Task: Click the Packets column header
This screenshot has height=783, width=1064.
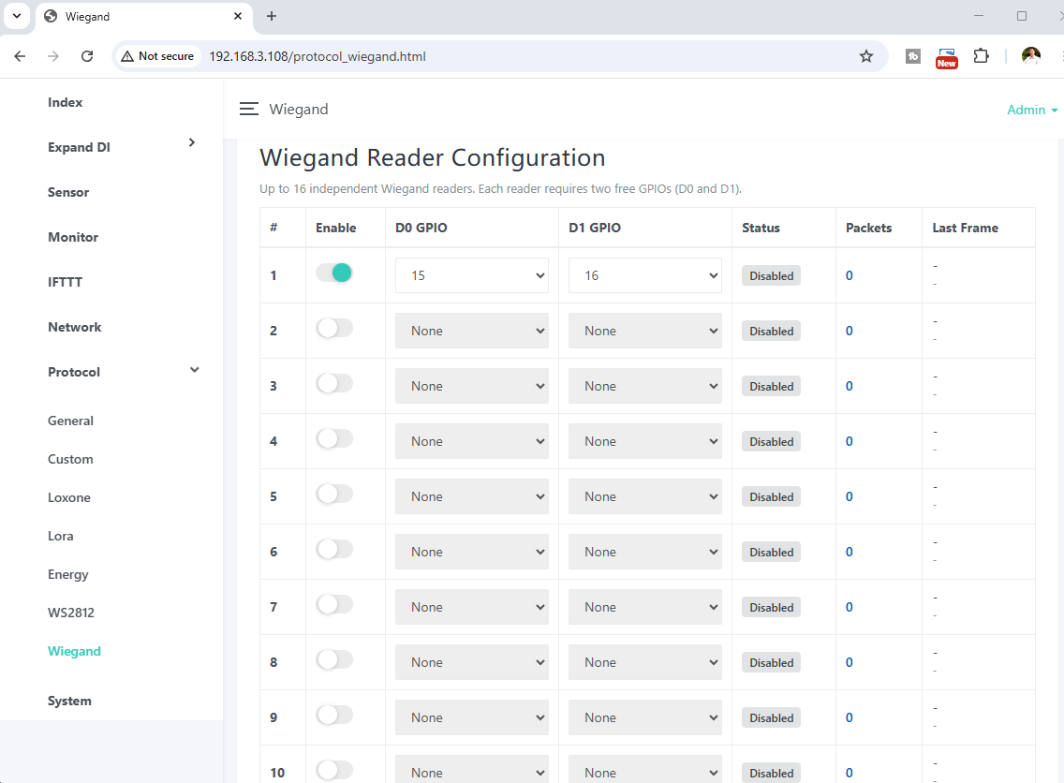Action: click(x=868, y=228)
